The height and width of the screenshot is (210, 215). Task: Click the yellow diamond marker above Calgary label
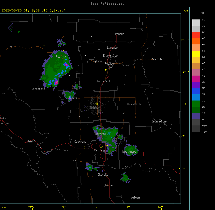101,147
